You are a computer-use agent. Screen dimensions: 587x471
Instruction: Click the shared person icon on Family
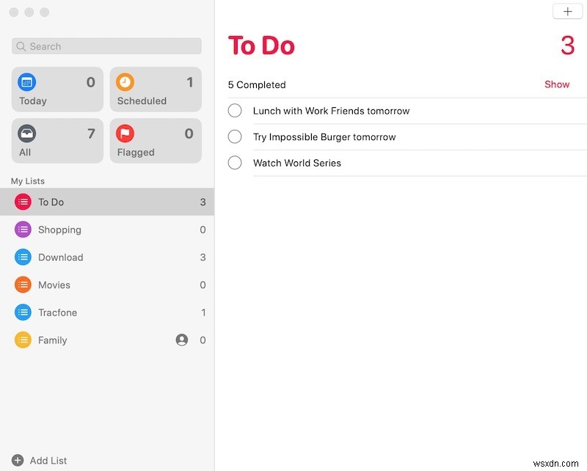tap(182, 340)
